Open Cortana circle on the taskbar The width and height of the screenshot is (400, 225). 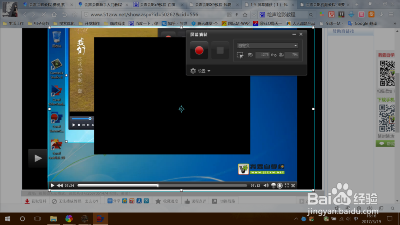coord(22,219)
